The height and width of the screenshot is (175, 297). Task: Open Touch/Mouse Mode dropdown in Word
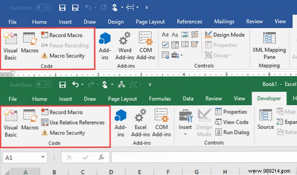(x=122, y=8)
